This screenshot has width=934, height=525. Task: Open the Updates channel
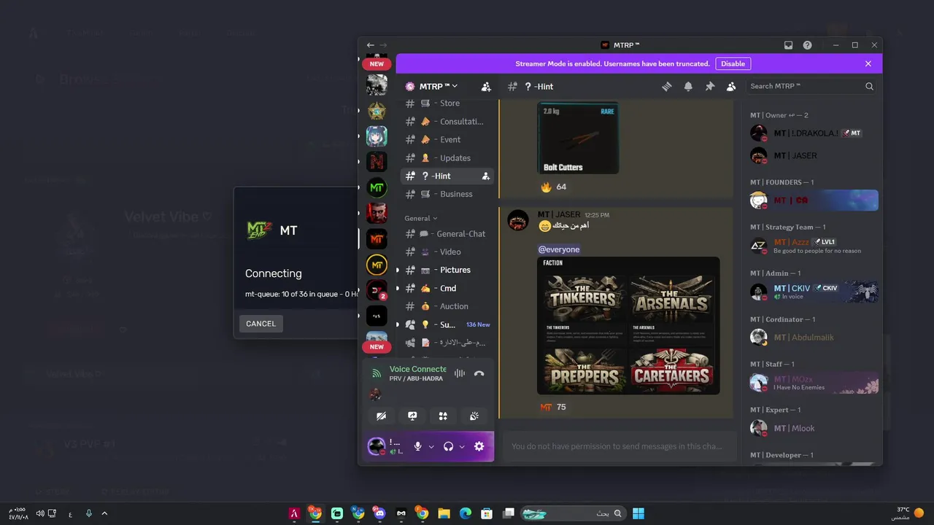(447, 158)
